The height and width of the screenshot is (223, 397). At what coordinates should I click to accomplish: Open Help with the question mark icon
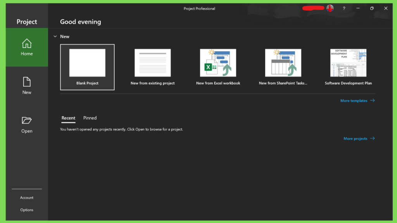pyautogui.click(x=344, y=9)
